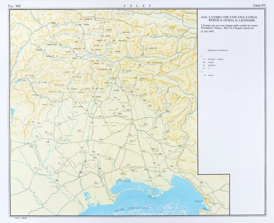Select the GORIZIA label on the map

184,147
